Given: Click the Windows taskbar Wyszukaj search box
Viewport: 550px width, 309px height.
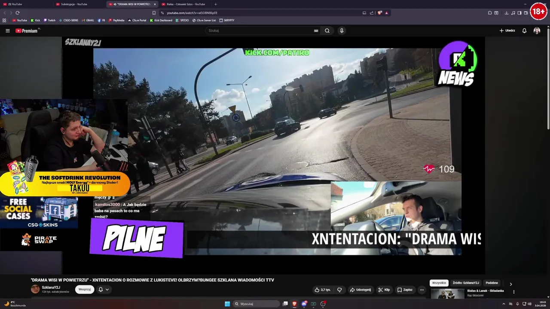Looking at the screenshot, I should coord(256,304).
